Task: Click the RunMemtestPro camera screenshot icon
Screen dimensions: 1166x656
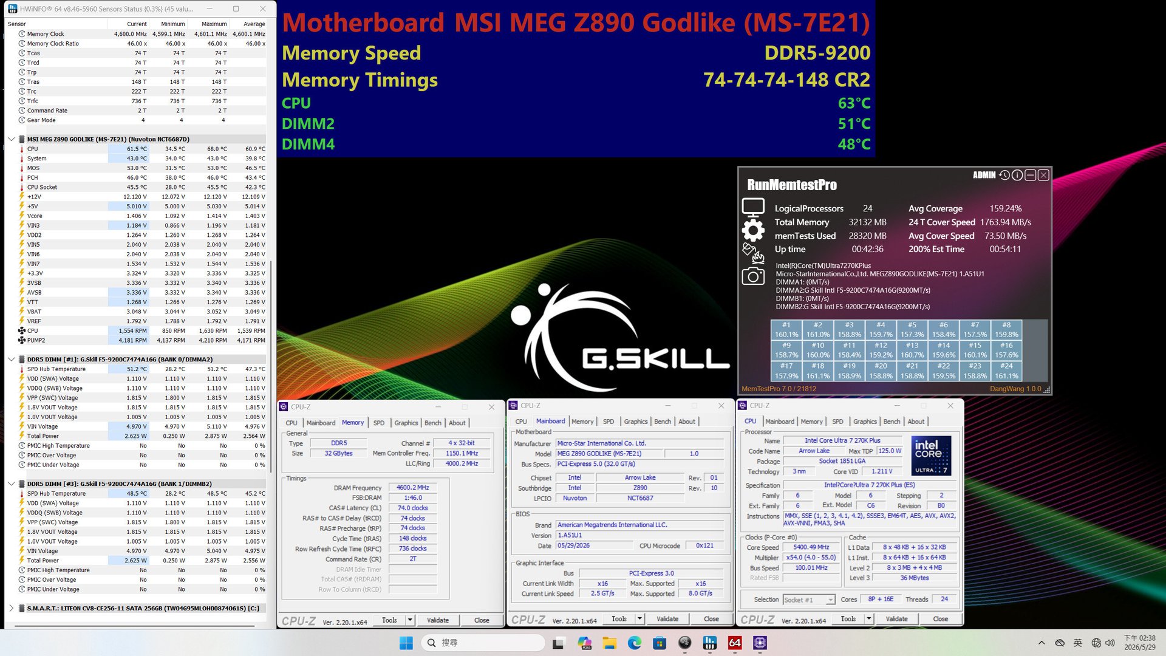Action: pyautogui.click(x=753, y=276)
